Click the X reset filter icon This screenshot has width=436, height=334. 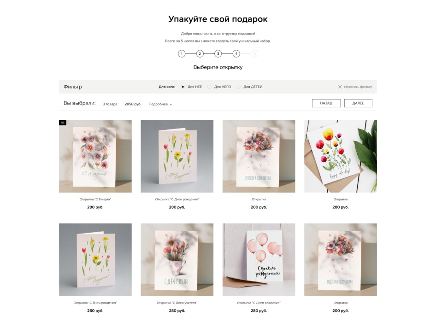[340, 87]
